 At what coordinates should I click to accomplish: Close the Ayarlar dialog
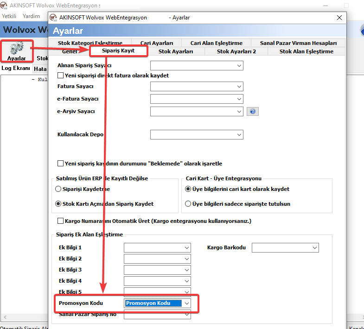[x=339, y=18]
